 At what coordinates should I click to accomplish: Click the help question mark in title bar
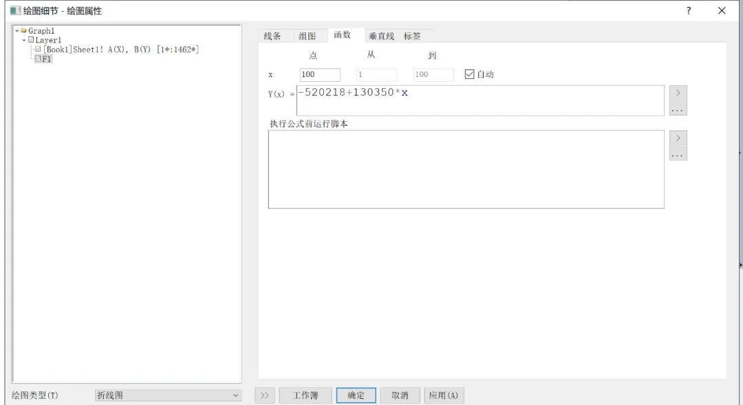pos(689,11)
